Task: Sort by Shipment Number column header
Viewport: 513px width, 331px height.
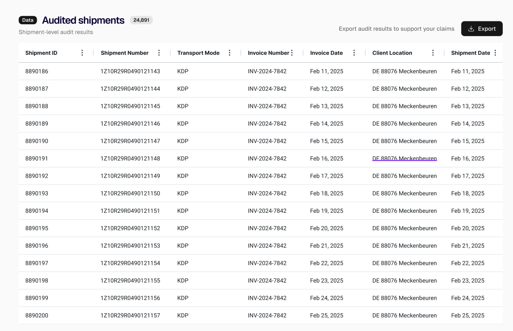Action: (125, 53)
